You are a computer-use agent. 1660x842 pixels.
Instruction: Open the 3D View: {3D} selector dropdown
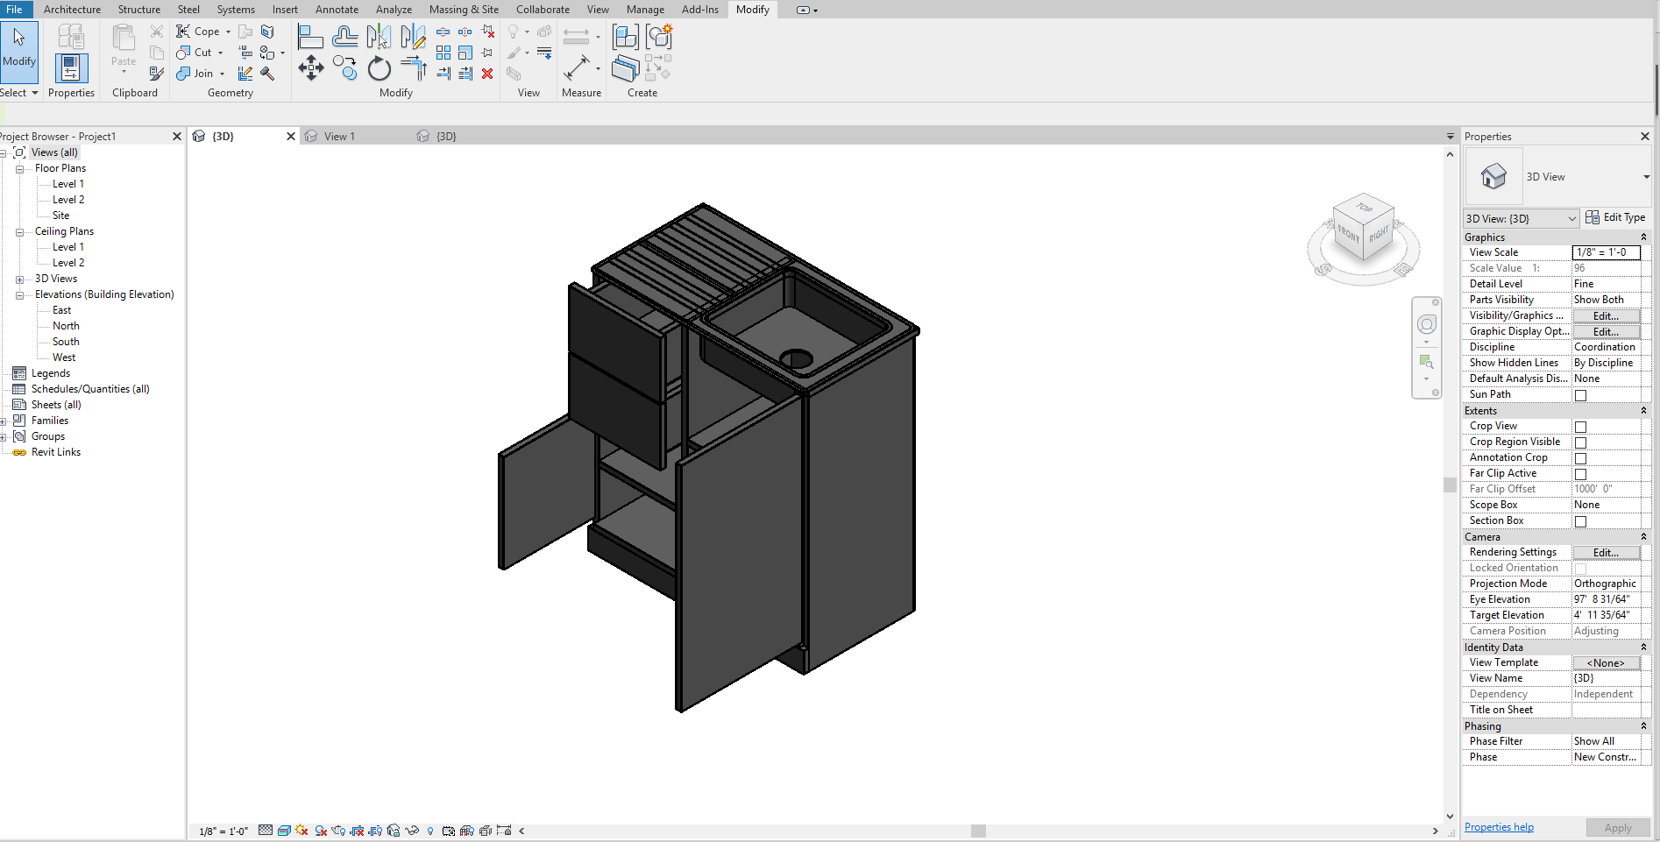pos(1573,218)
